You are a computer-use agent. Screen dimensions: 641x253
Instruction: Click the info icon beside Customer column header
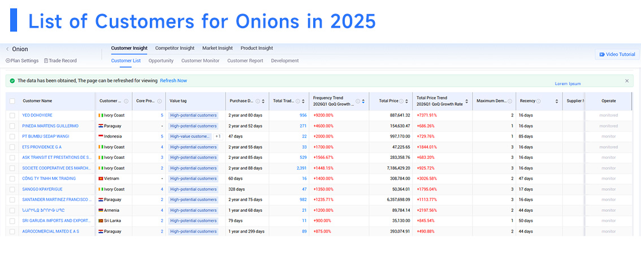[x=126, y=101]
